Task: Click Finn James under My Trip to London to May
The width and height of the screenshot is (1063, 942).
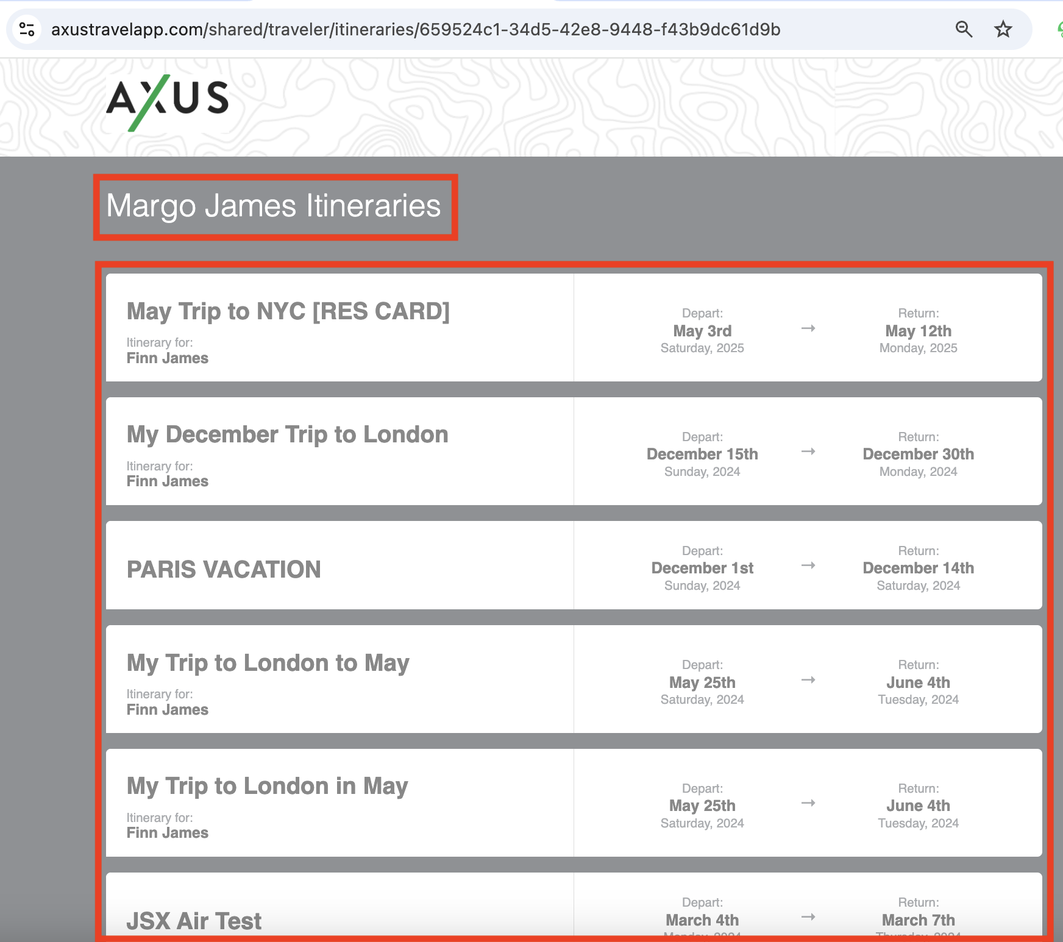Action: tap(168, 710)
